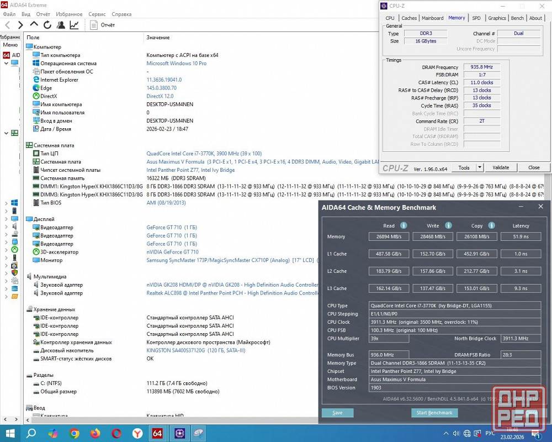
Task: Click the info icon beside Copy column
Action: pyautogui.click(x=491, y=225)
